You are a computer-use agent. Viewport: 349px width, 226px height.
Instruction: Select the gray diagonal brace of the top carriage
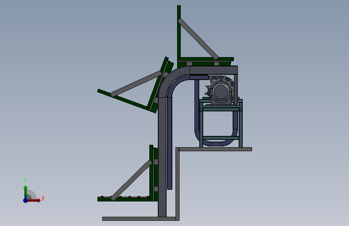click(198, 39)
